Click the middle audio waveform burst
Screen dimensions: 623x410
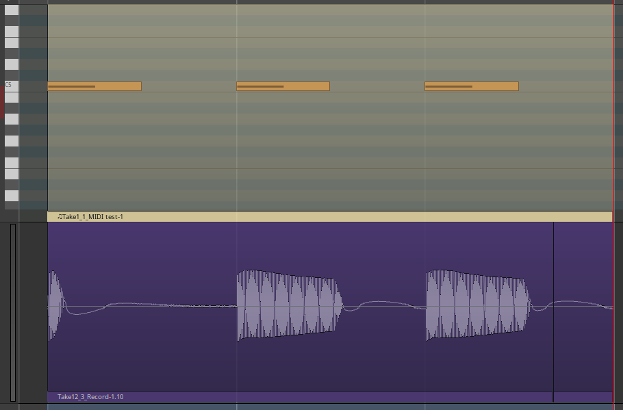(288, 305)
